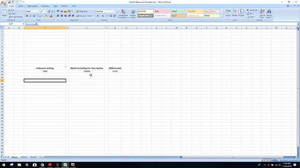This screenshot has height=168, width=300.
Task: Switch to the Insert ribbon tab
Action: click(21, 6)
